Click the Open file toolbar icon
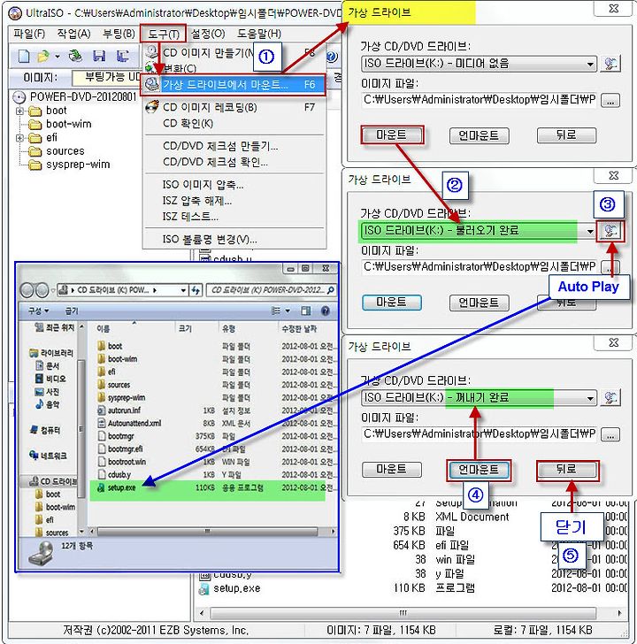 (x=42, y=57)
